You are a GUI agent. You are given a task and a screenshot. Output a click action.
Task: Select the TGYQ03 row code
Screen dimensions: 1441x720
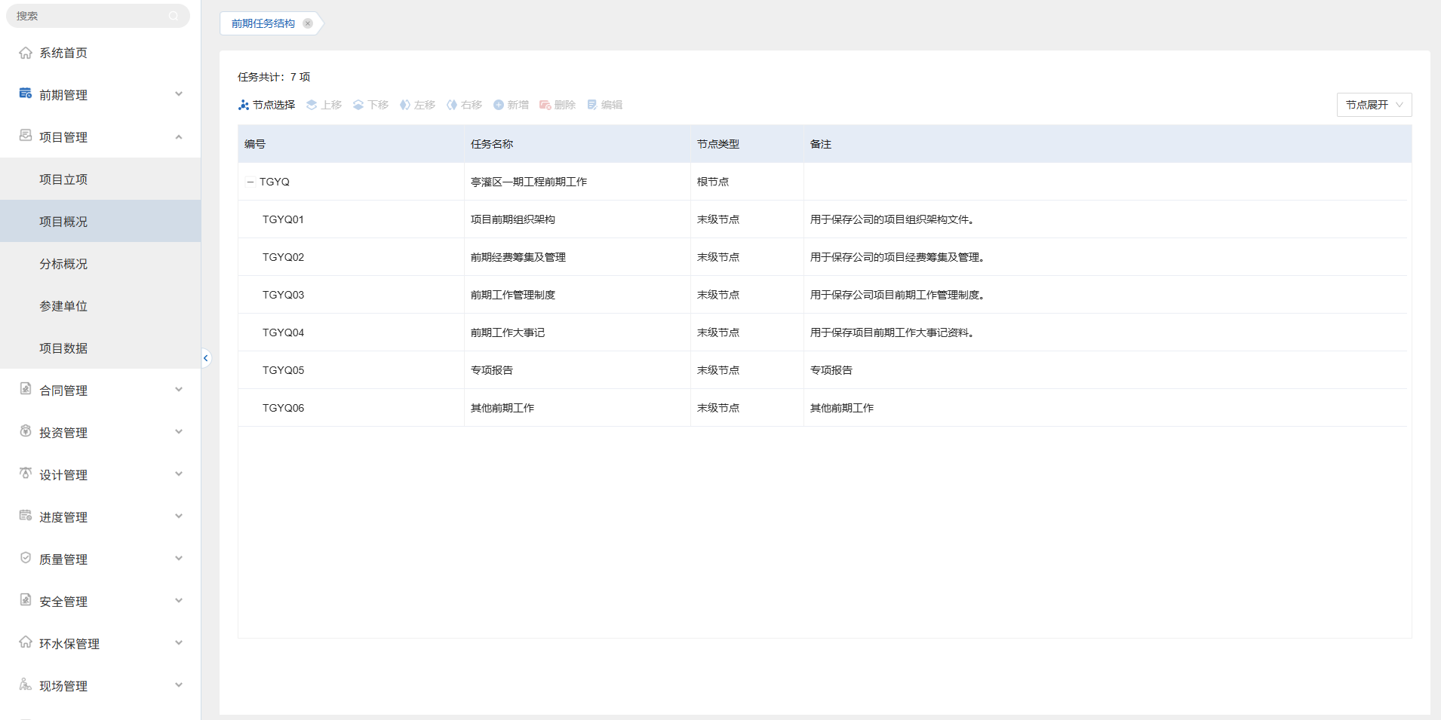click(x=283, y=295)
